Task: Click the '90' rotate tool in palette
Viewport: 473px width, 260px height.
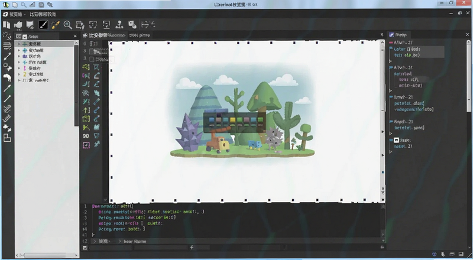Action: click(x=86, y=136)
